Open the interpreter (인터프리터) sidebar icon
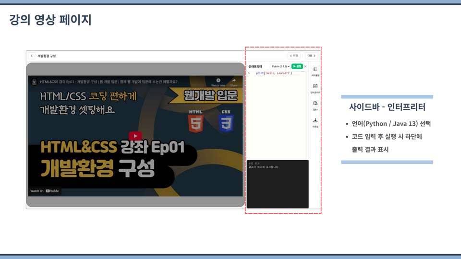Screen dimensions: 461x259 pos(315,88)
